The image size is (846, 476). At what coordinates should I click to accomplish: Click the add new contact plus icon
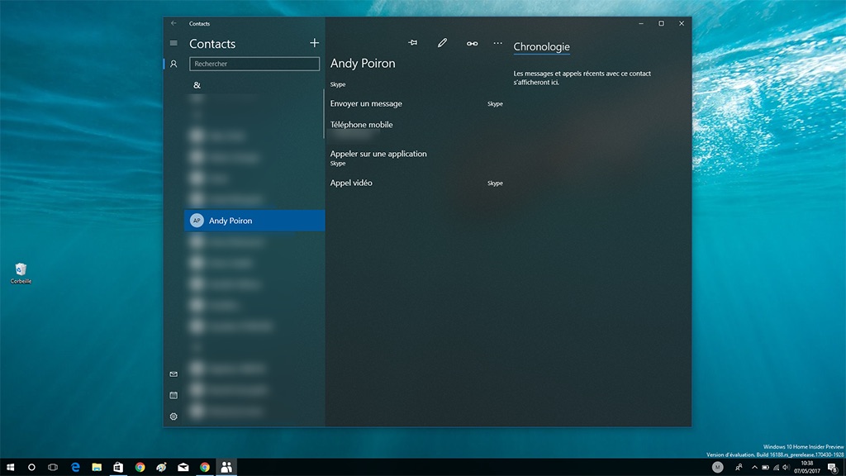coord(314,43)
